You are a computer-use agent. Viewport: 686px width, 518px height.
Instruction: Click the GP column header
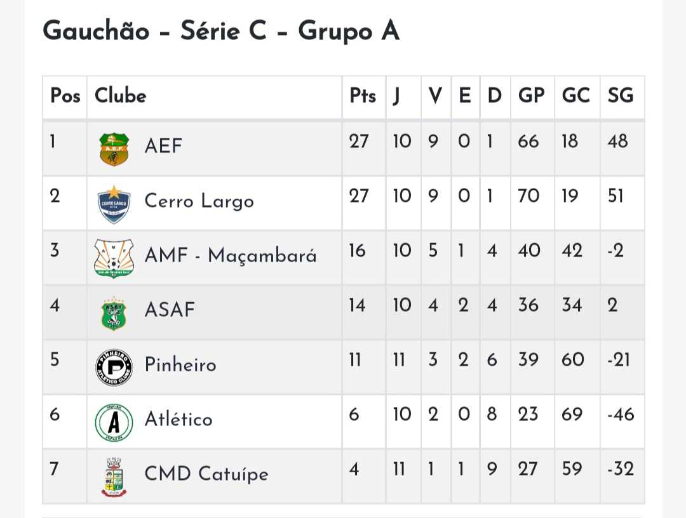click(x=532, y=96)
